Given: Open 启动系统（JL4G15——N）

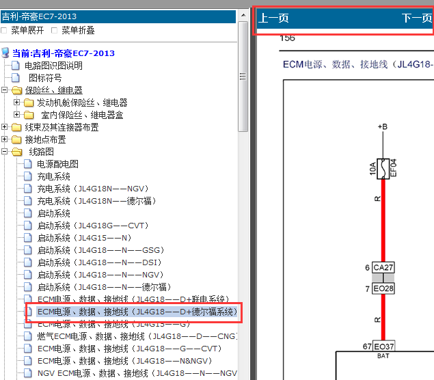Looking at the screenshot, I should pos(85,238).
